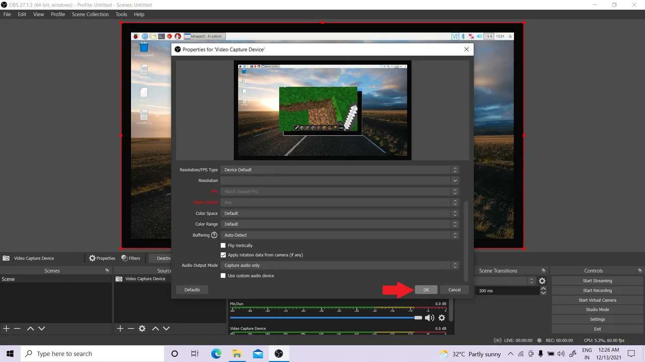Open Resolution/FPS Type dropdown

click(x=340, y=169)
